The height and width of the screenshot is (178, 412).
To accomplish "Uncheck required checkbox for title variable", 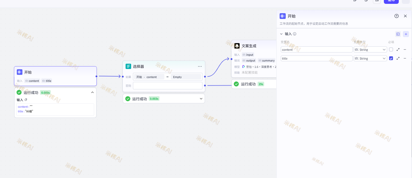I will tap(391, 59).
